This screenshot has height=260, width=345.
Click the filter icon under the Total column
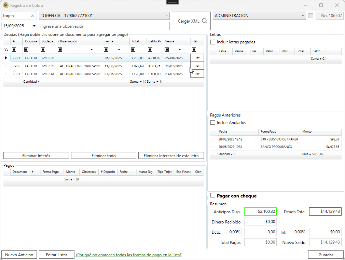pos(133,50)
